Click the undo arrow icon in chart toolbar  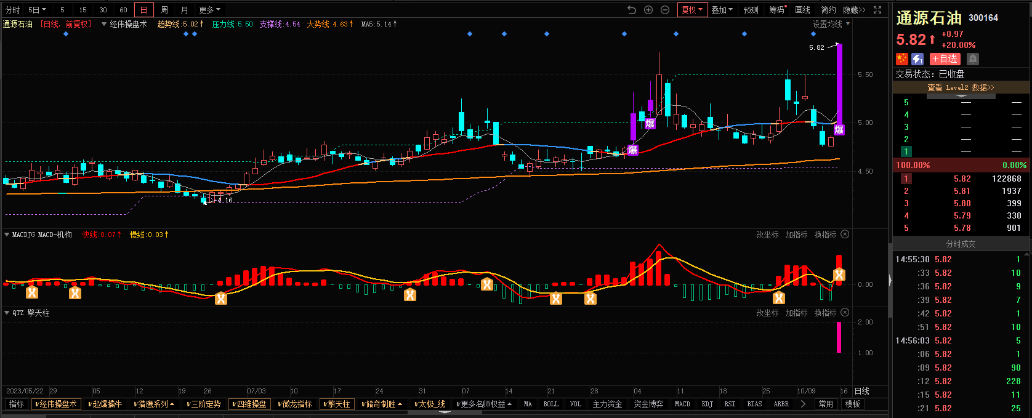631,10
